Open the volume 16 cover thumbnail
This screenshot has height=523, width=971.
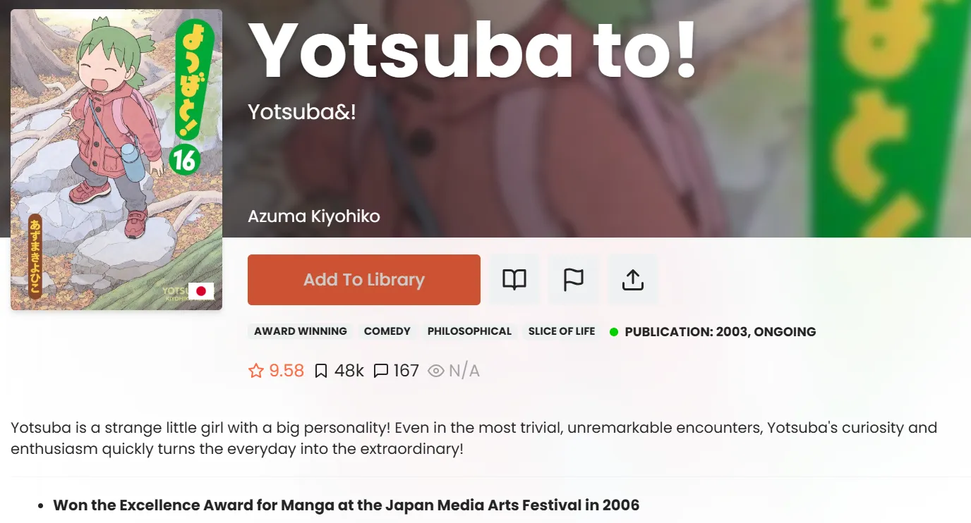(116, 159)
